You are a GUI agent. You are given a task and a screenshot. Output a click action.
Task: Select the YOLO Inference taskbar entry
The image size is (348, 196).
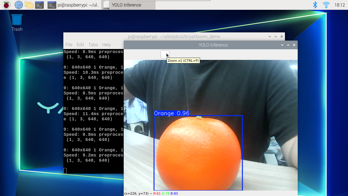(128, 5)
